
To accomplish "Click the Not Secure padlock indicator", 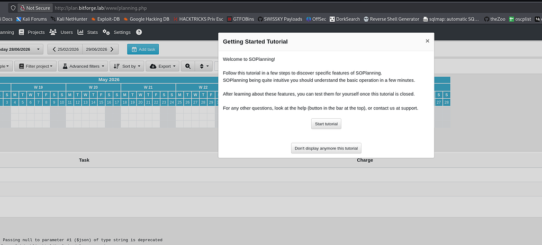I will pos(35,8).
